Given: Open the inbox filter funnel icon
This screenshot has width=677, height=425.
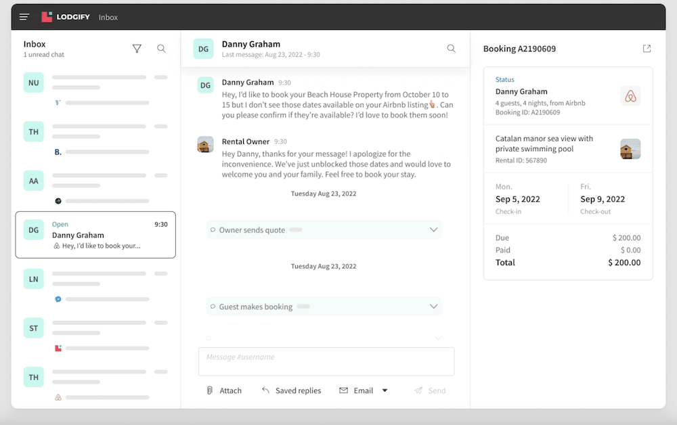Looking at the screenshot, I should (137, 48).
